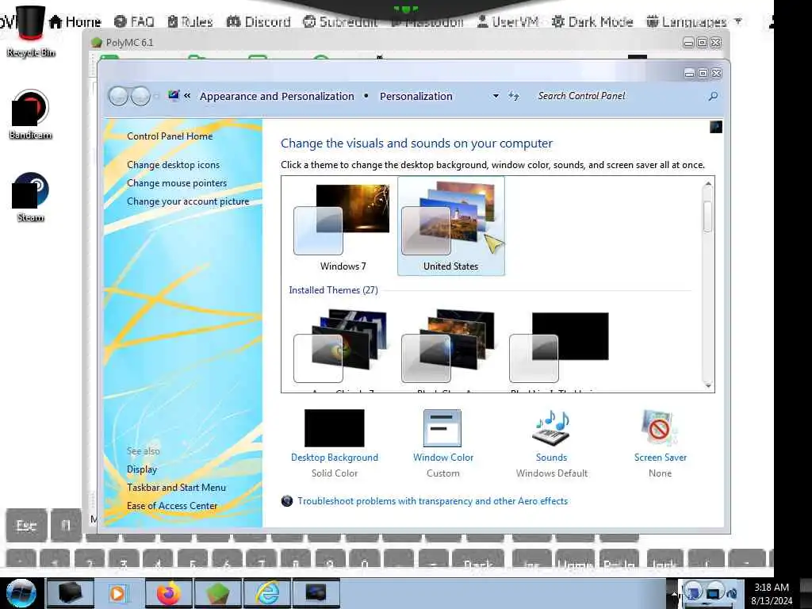
Task: Open Languages dropdown in the web page navbar
Action: coord(694,21)
